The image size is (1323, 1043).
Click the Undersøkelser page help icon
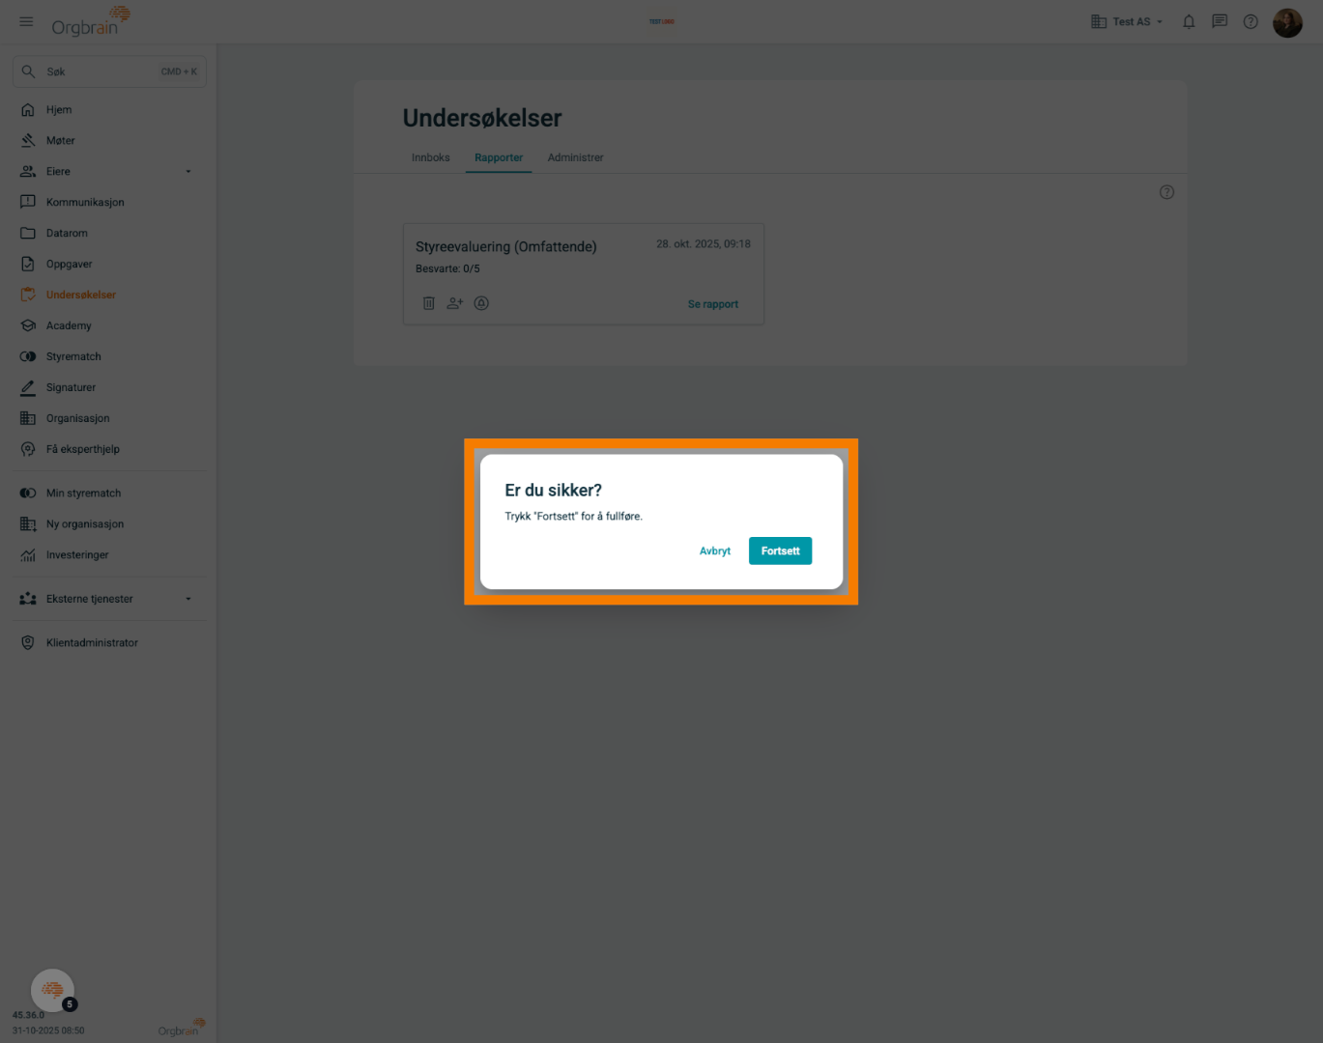tap(1166, 192)
